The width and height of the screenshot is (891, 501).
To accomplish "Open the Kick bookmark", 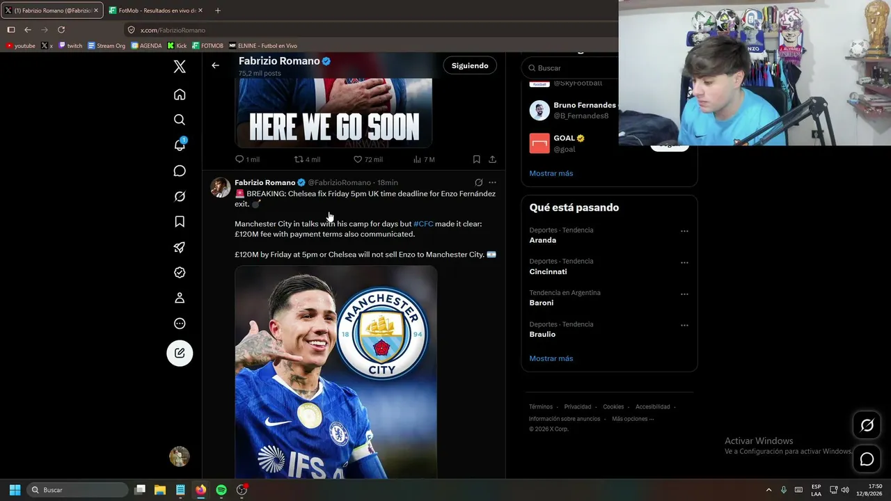I will coord(177,46).
